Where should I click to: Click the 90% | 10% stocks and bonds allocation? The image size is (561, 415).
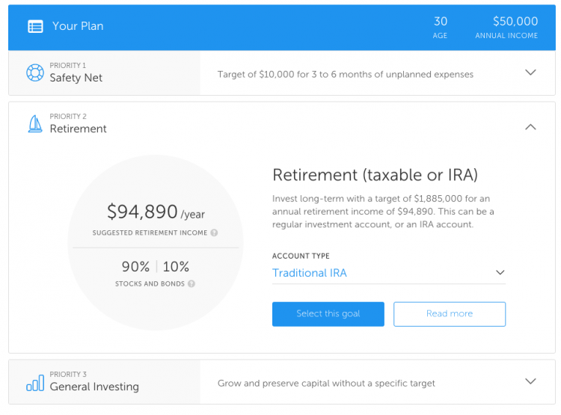click(x=156, y=267)
